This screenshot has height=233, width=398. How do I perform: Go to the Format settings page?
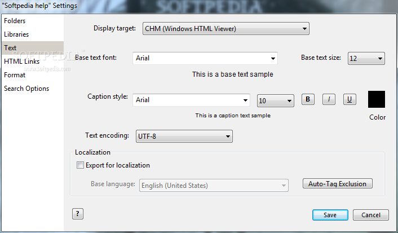[x=15, y=75]
